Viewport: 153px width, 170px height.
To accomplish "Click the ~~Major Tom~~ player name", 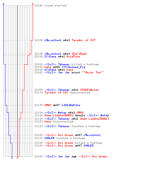I will (x=93, y=72).
